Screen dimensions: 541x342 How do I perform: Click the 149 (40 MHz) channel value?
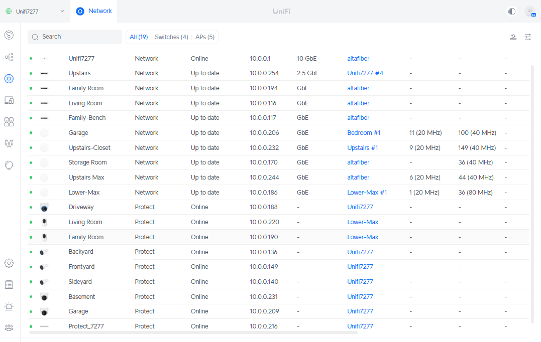point(477,148)
